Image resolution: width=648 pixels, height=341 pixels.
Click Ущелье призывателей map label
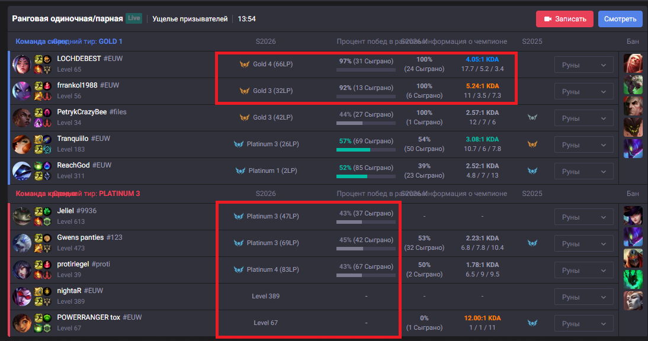pyautogui.click(x=190, y=19)
